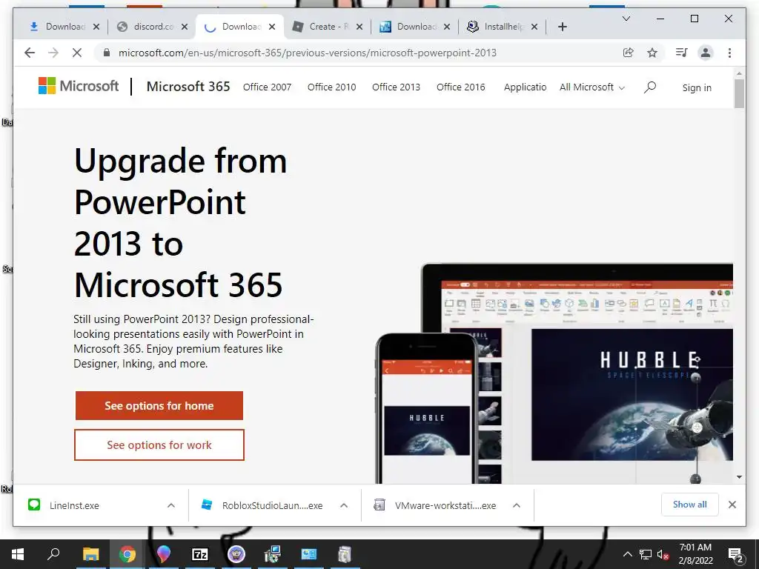Click the Chrome taskbar icon
The width and height of the screenshot is (759, 569).
pos(127,554)
